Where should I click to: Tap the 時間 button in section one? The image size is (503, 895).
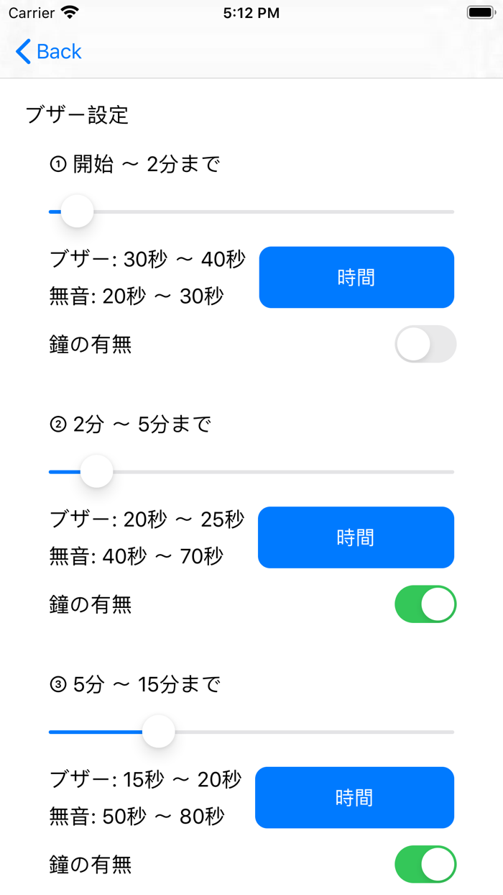point(356,277)
